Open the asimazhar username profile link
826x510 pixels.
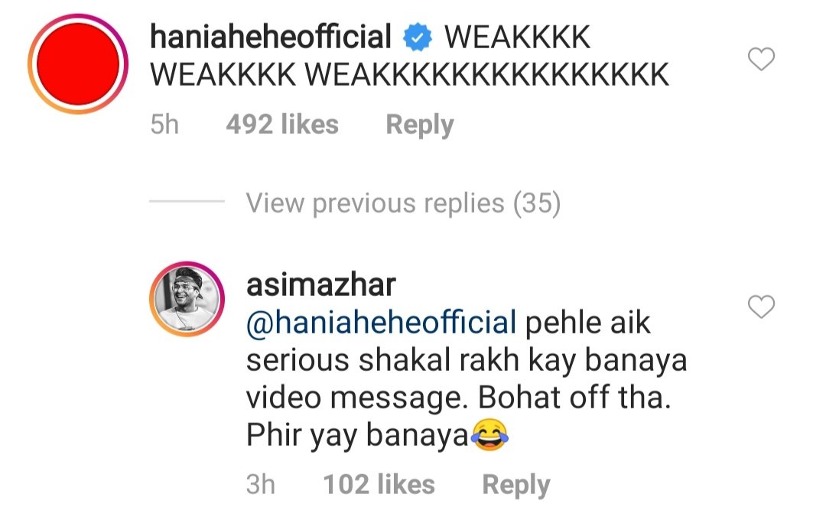pos(320,285)
